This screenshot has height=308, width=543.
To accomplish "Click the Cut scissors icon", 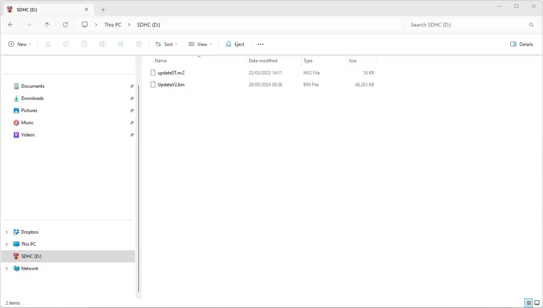I will pos(48,44).
